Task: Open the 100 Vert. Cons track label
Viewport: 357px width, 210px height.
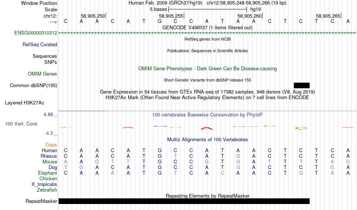Action: point(21,124)
